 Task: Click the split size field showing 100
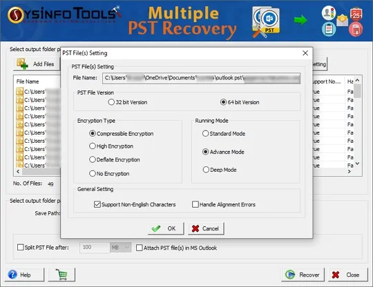pos(95,247)
